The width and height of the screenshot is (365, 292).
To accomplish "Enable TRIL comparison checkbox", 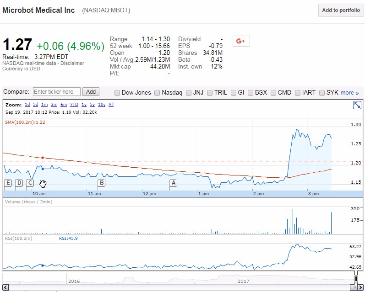I will (210, 93).
